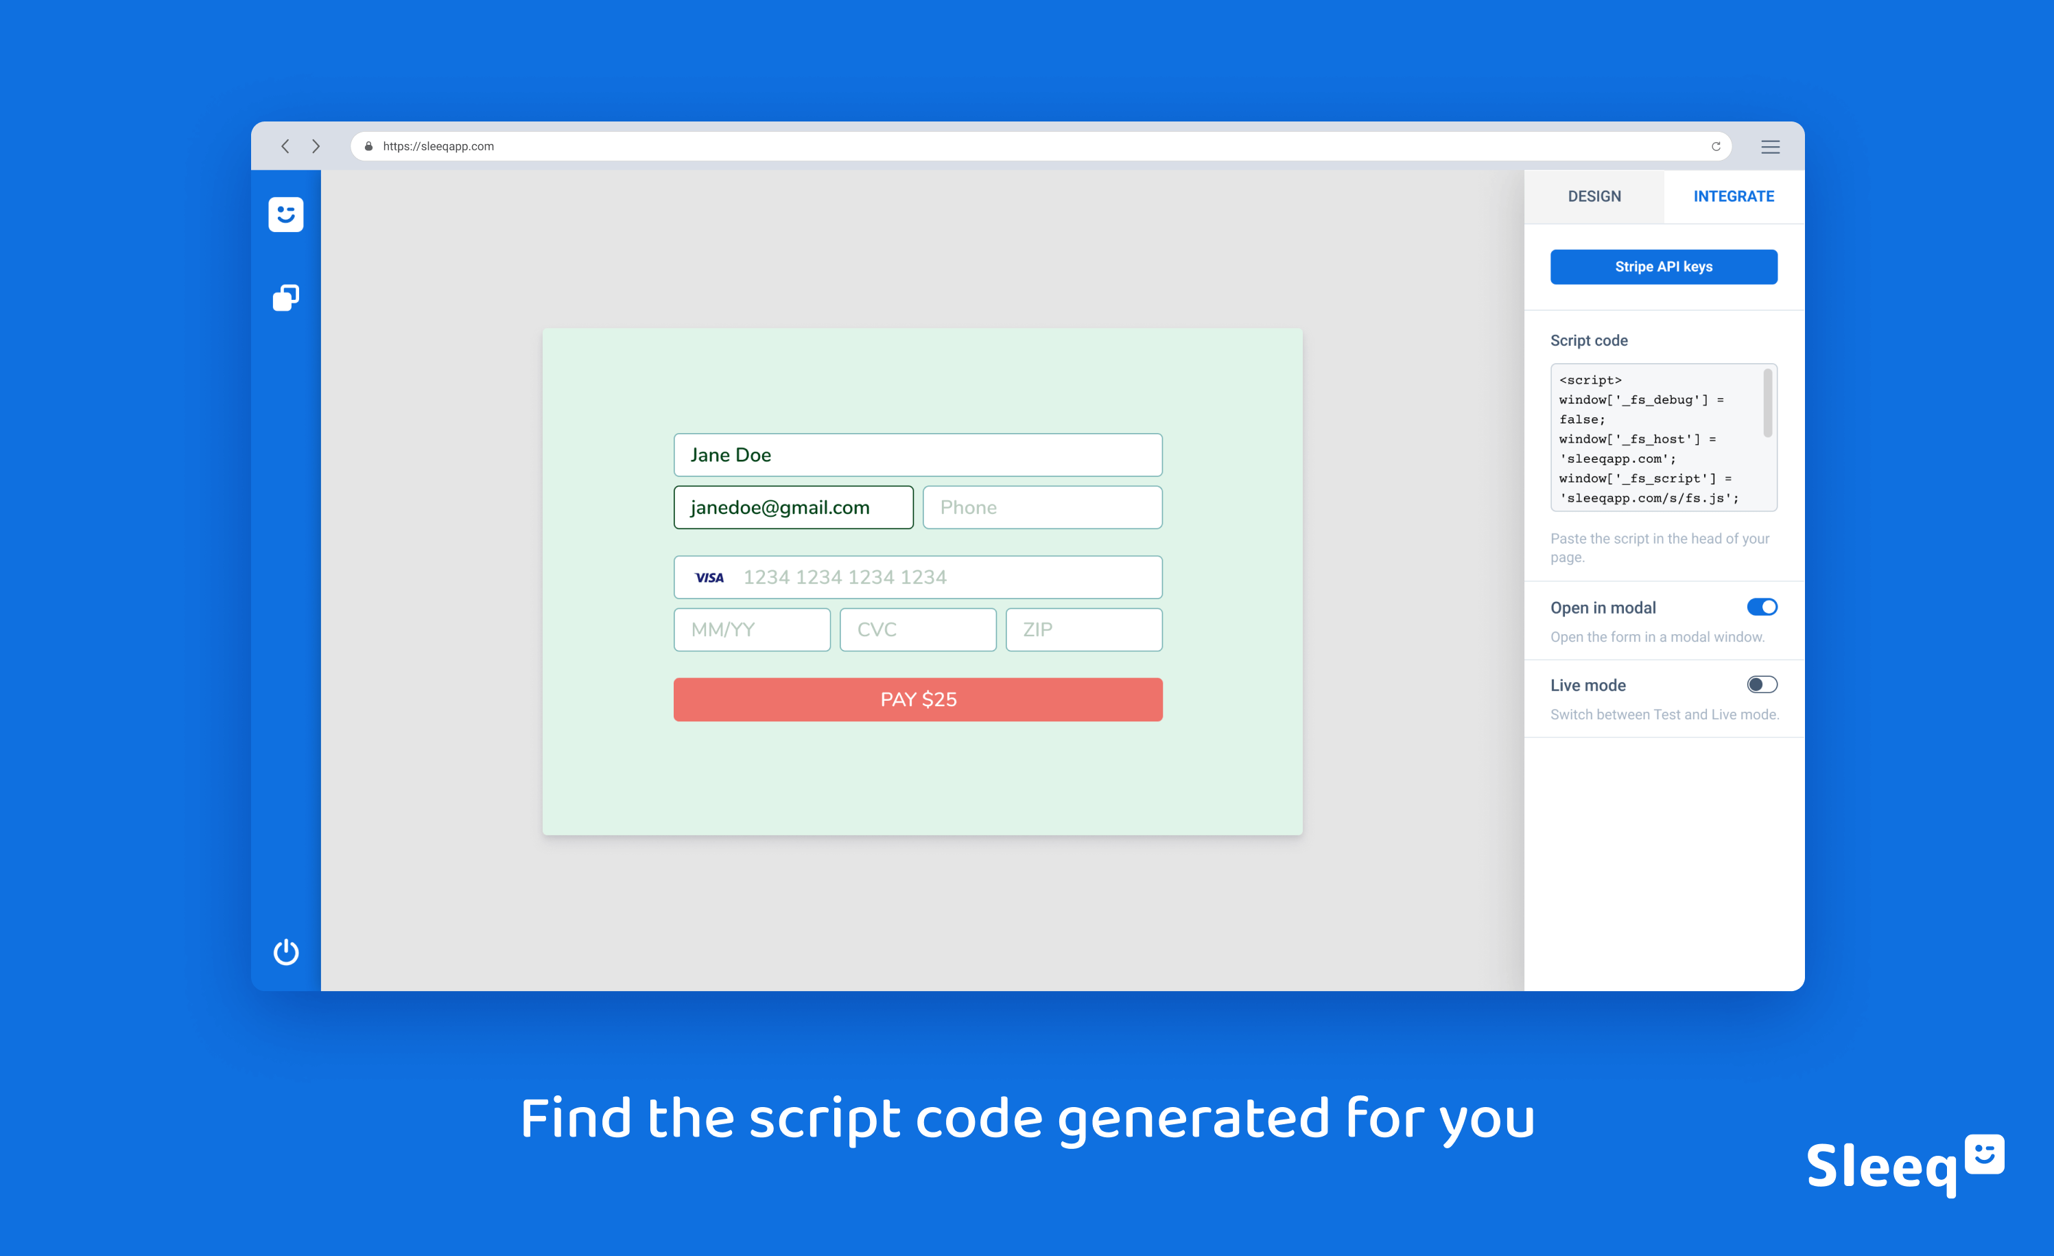
Task: Click the power logout icon
Action: click(x=285, y=951)
